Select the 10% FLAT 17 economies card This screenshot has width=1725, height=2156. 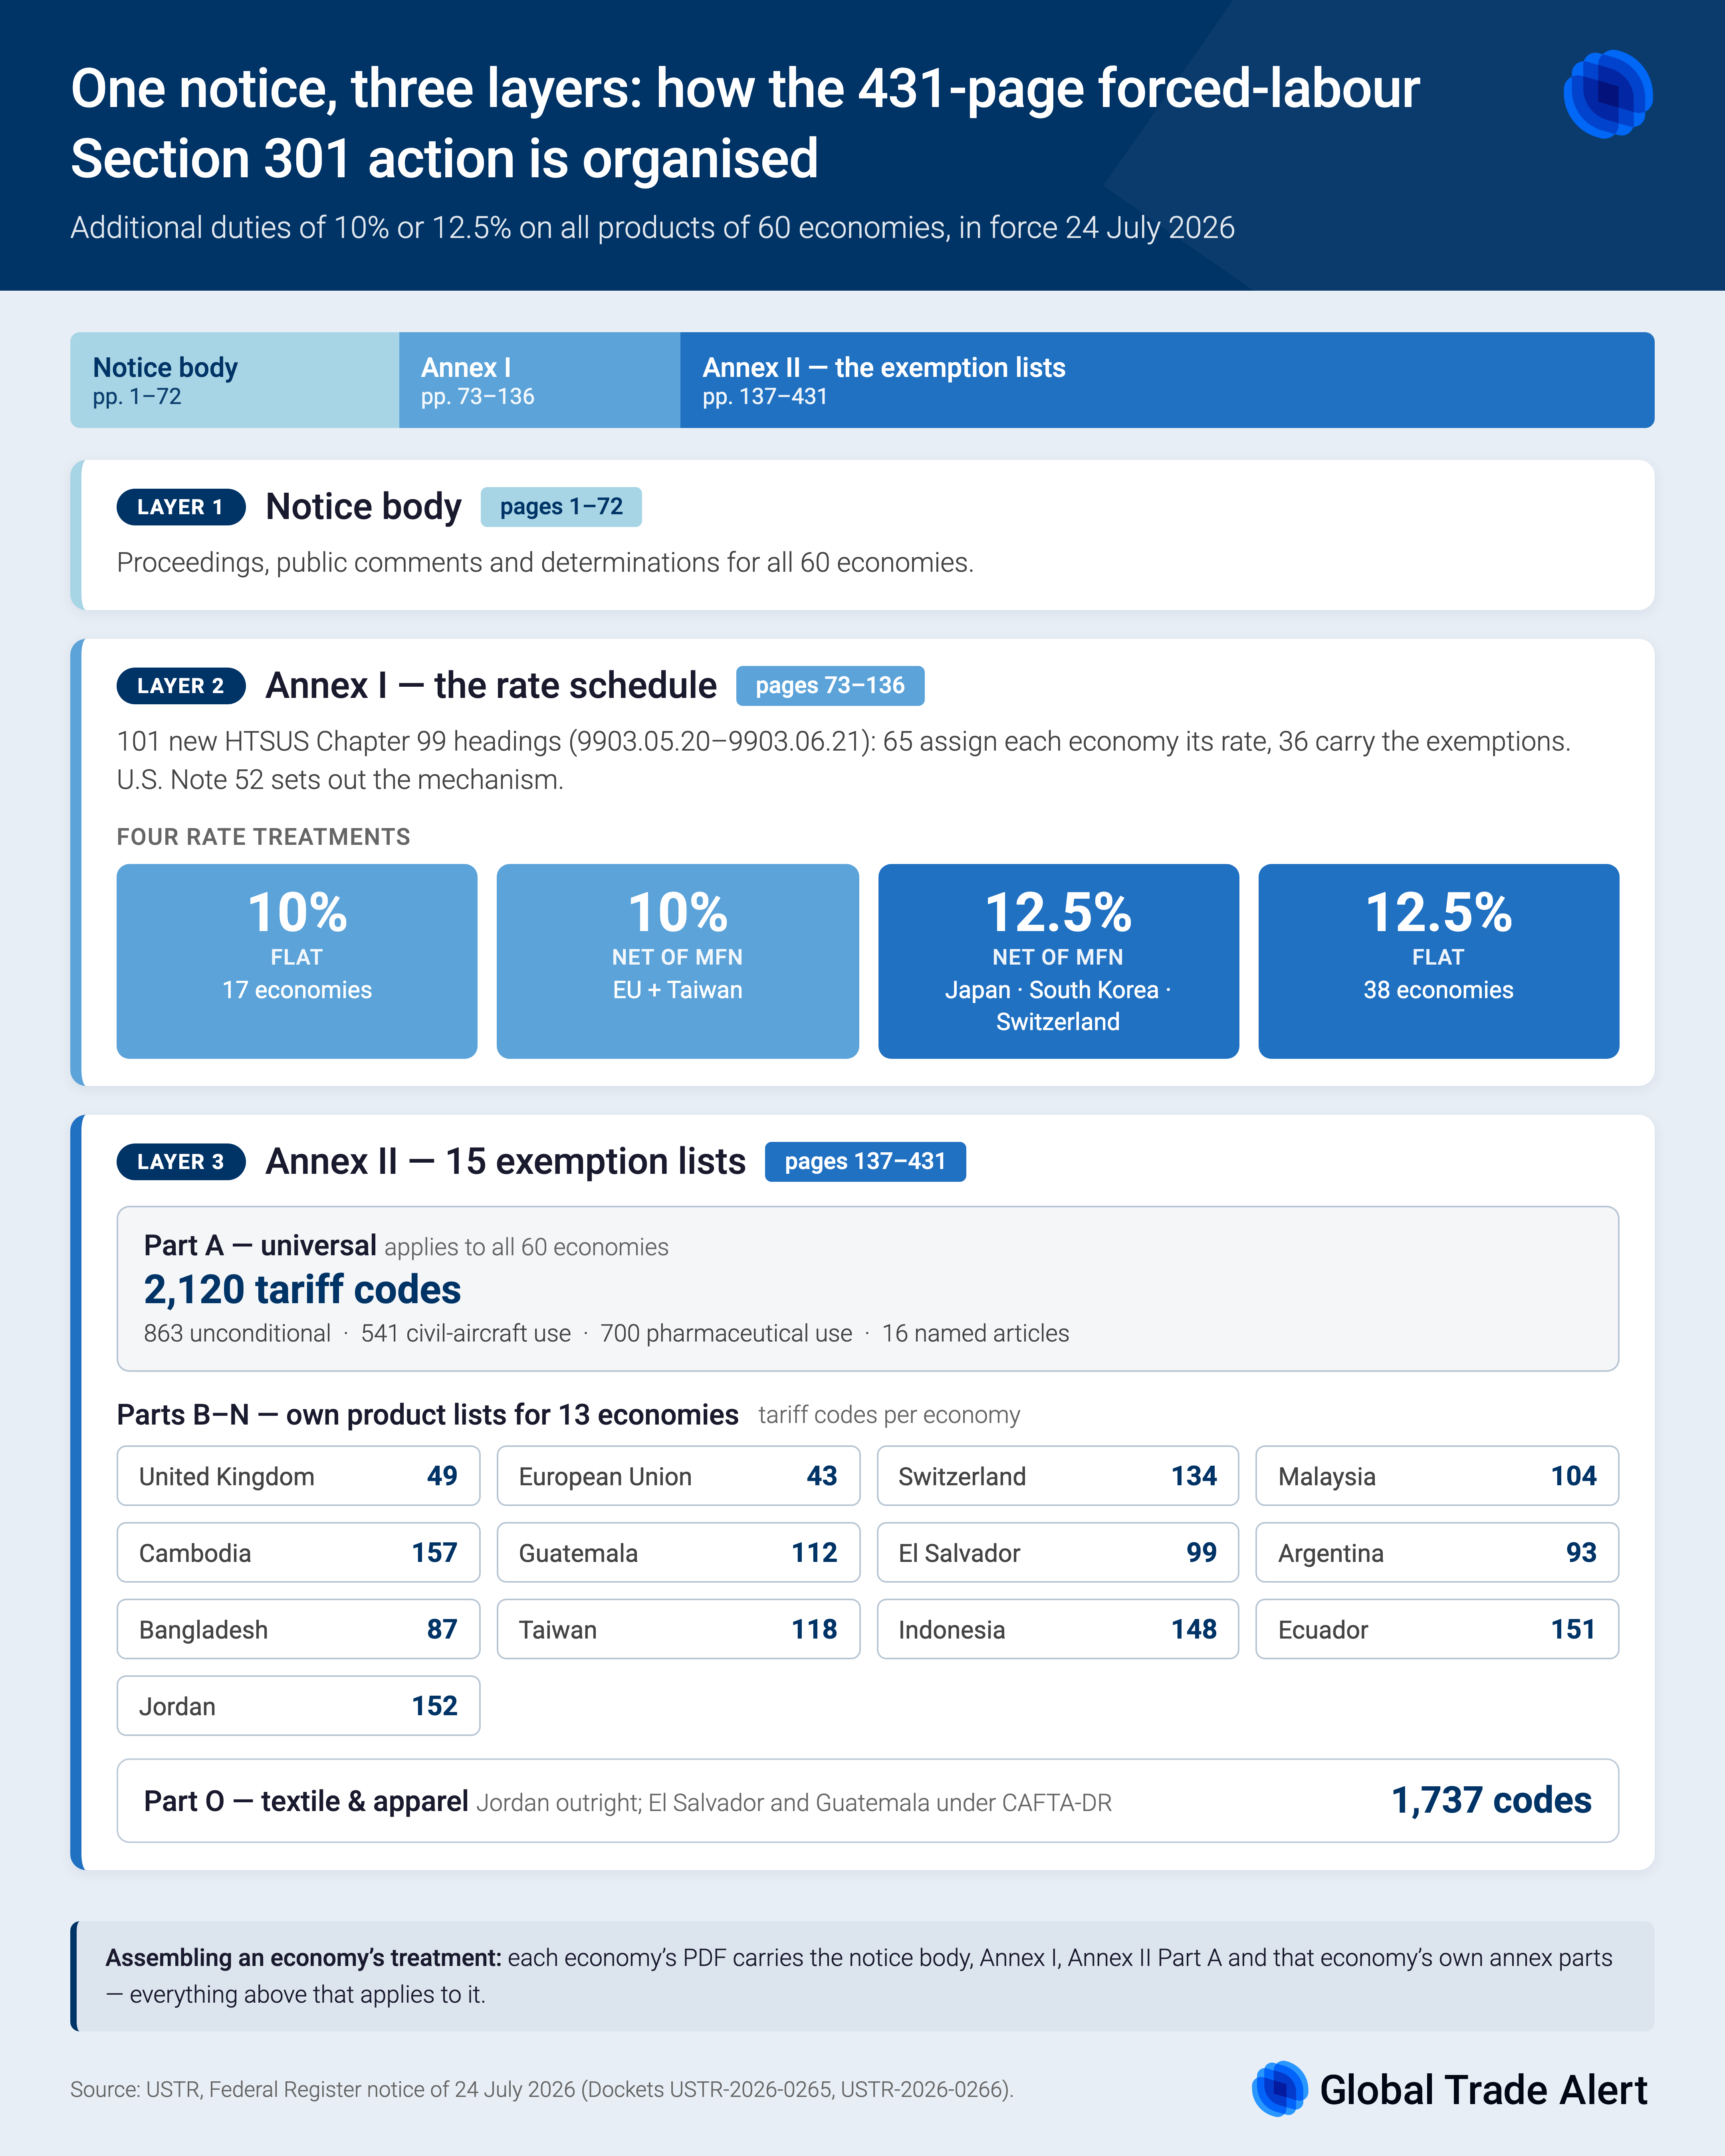point(297,961)
